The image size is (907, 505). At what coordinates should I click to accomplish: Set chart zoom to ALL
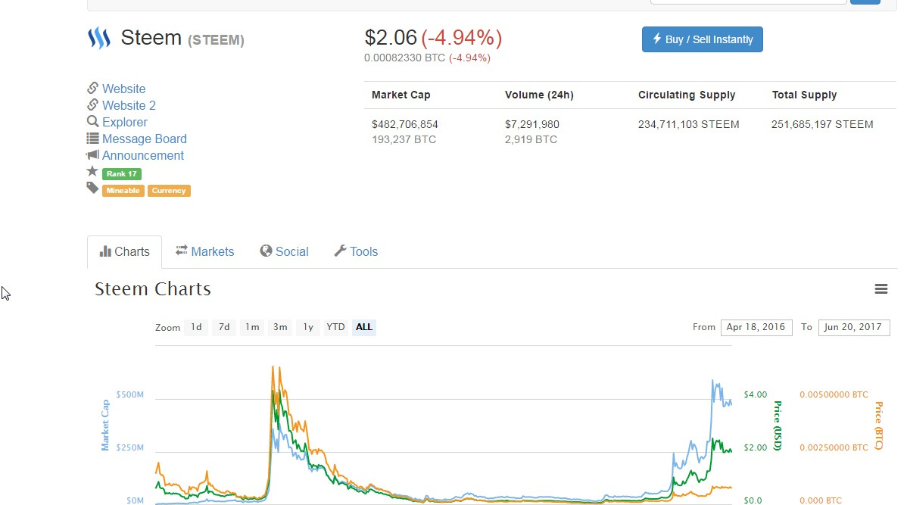[x=364, y=327]
